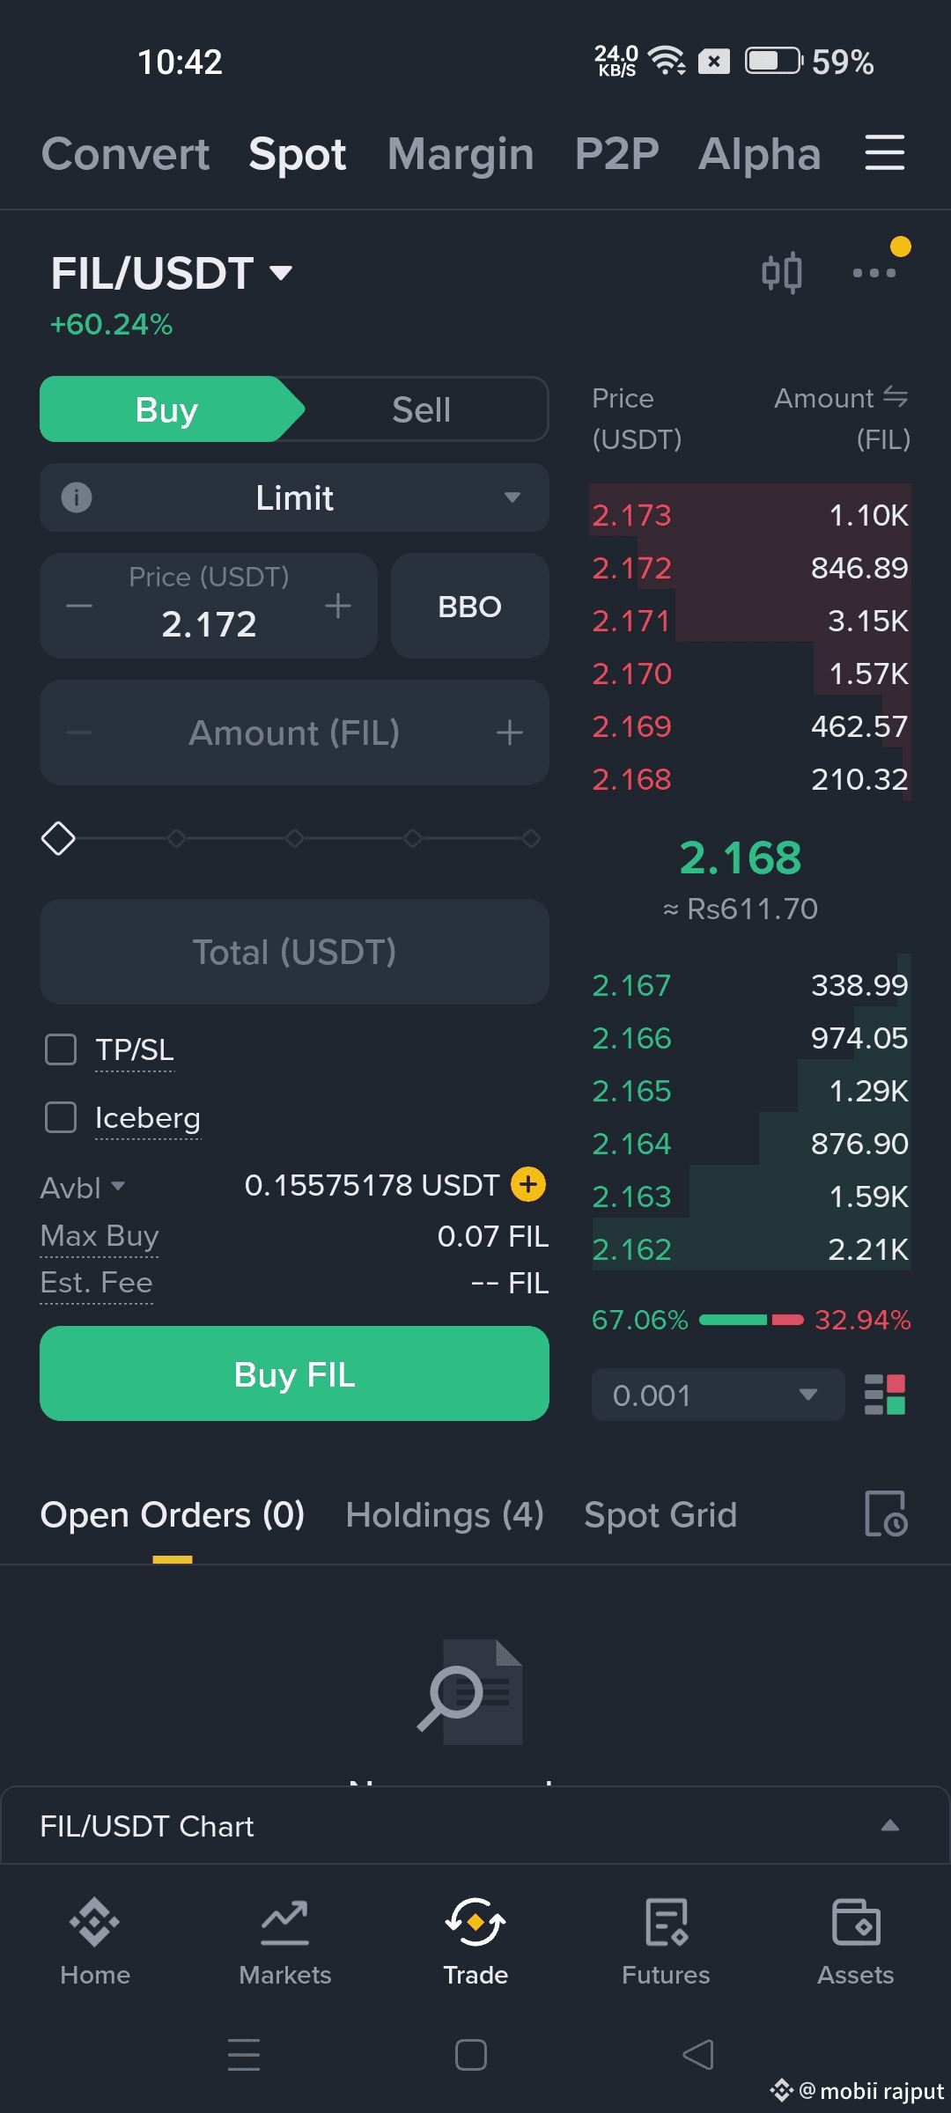The width and height of the screenshot is (951, 2113).
Task: Switch to the Margin tab
Action: point(461,154)
